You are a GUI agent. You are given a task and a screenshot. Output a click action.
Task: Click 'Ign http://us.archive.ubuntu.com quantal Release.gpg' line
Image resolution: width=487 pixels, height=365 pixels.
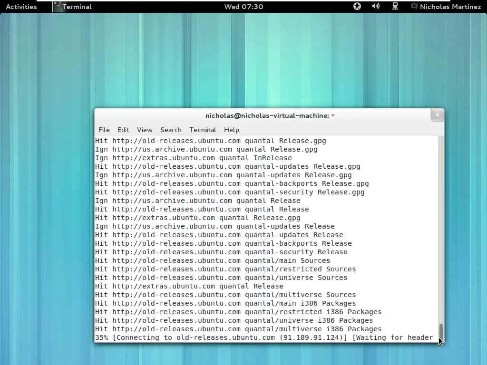pos(206,150)
